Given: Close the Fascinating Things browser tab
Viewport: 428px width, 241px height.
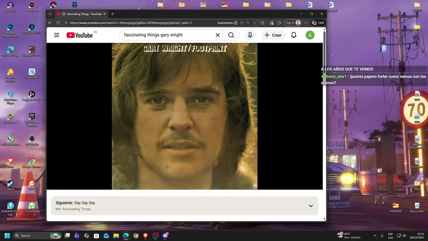Looking at the screenshot, I should [x=104, y=14].
